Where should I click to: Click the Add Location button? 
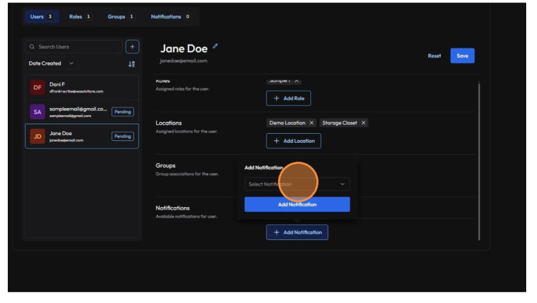pos(293,141)
